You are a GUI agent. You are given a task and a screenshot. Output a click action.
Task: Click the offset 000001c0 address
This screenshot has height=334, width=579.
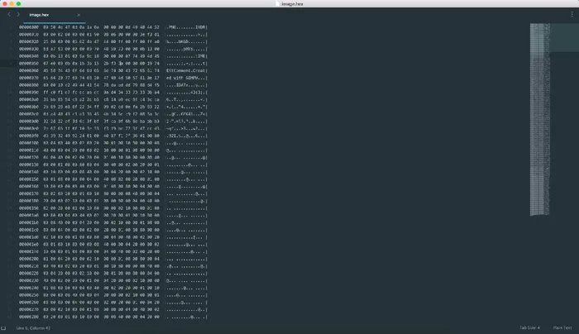coord(29,230)
